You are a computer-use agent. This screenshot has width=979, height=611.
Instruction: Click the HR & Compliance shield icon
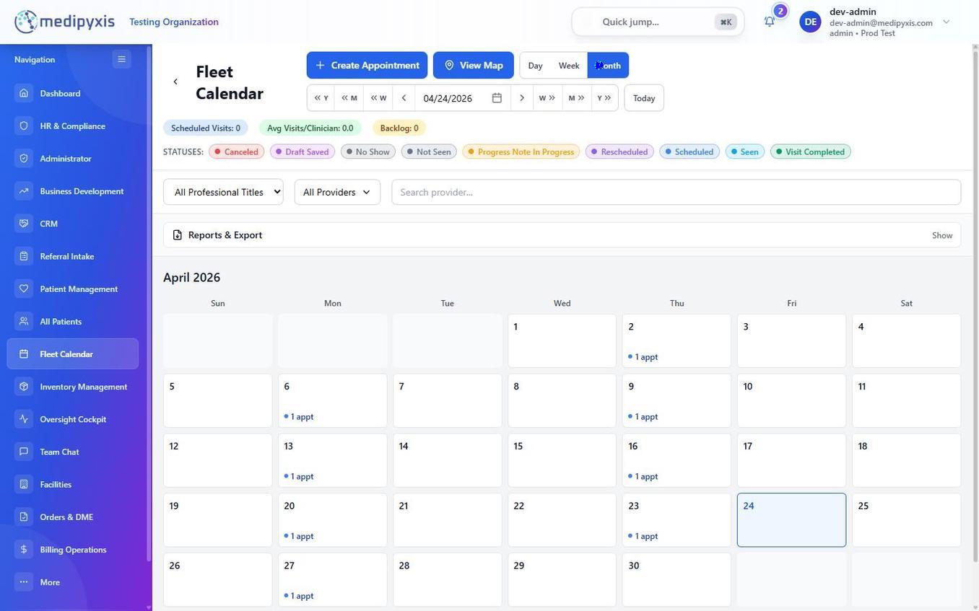24,126
